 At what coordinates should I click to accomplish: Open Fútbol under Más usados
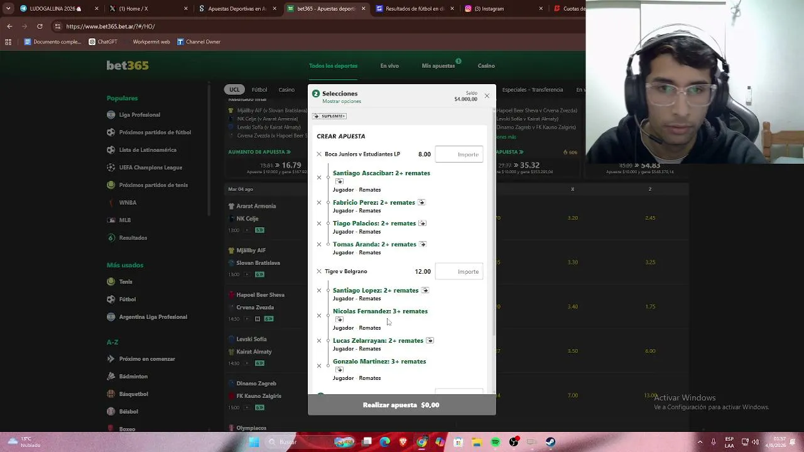[x=128, y=299]
